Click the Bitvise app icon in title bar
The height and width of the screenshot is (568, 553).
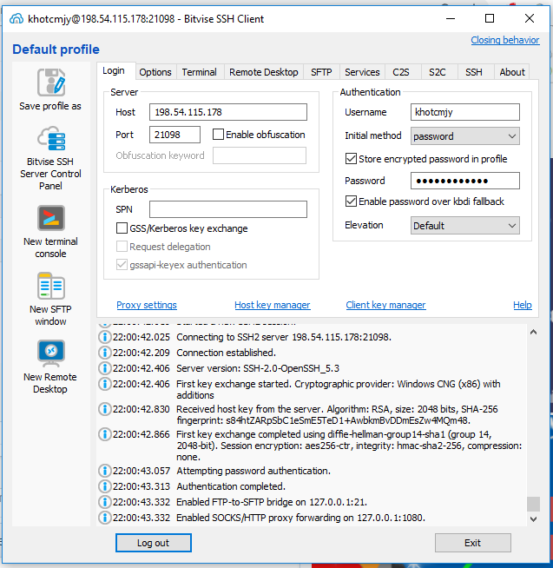tap(16, 18)
